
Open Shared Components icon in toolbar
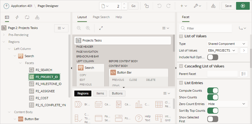[213, 6]
